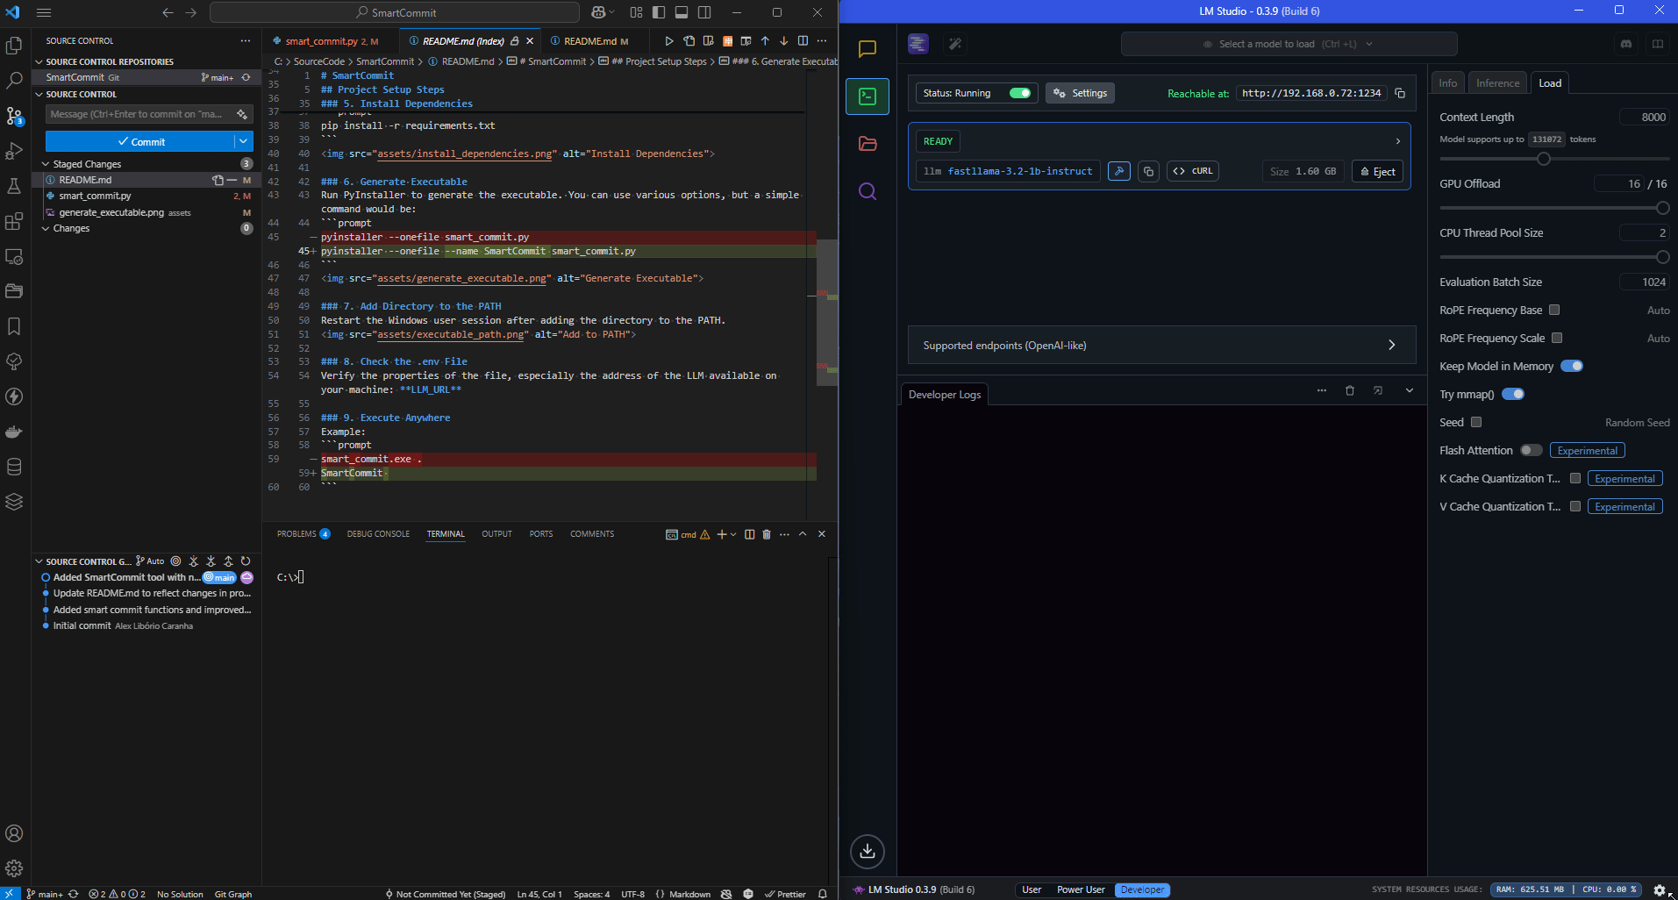Viewport: 1678px width, 900px height.
Task: Eject the loaded model
Action: click(1377, 172)
